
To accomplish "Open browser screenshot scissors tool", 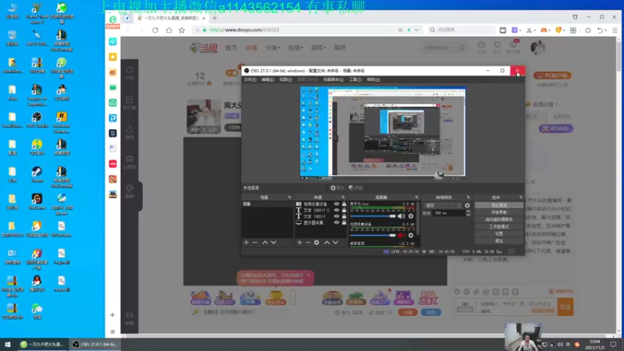I will pos(529,30).
